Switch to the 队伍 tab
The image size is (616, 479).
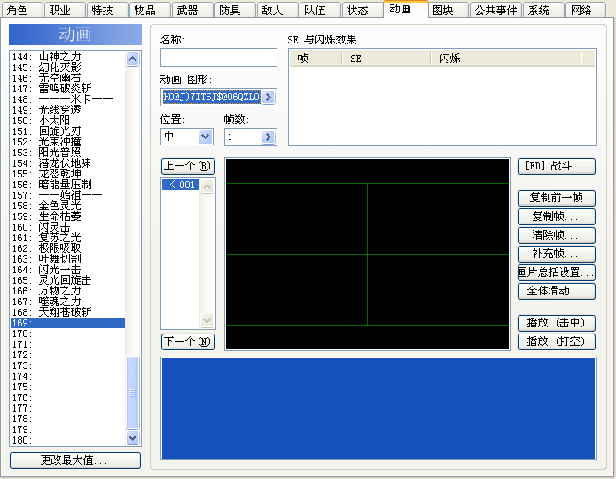320,10
